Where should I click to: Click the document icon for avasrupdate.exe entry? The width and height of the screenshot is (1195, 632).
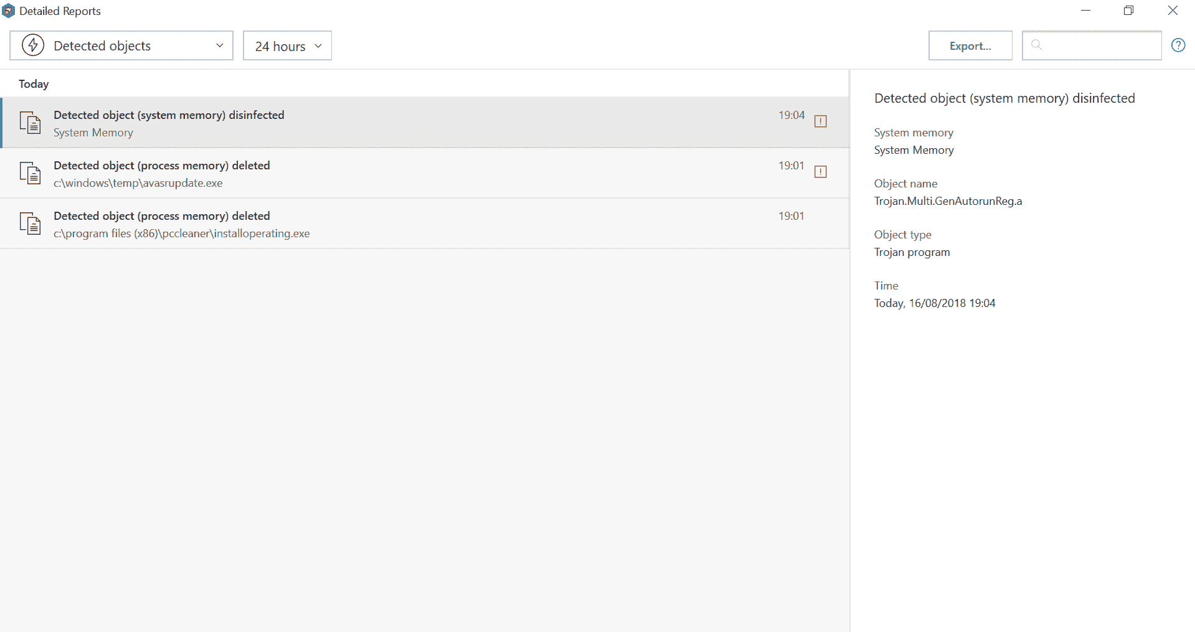coord(30,173)
